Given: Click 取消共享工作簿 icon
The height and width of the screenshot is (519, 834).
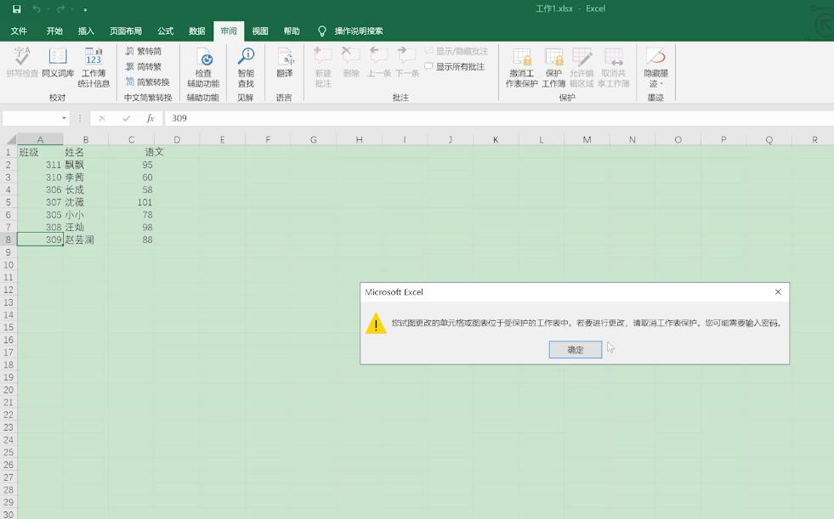Looking at the screenshot, I should [x=613, y=67].
